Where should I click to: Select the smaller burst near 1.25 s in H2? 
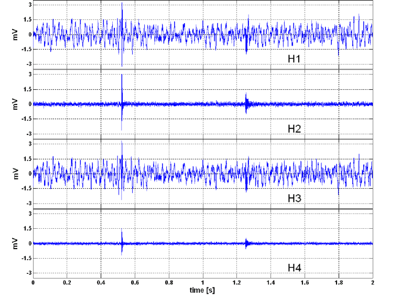pos(246,103)
